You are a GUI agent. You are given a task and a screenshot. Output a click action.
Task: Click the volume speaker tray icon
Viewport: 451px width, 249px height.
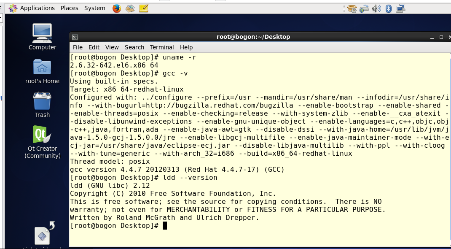click(376, 8)
